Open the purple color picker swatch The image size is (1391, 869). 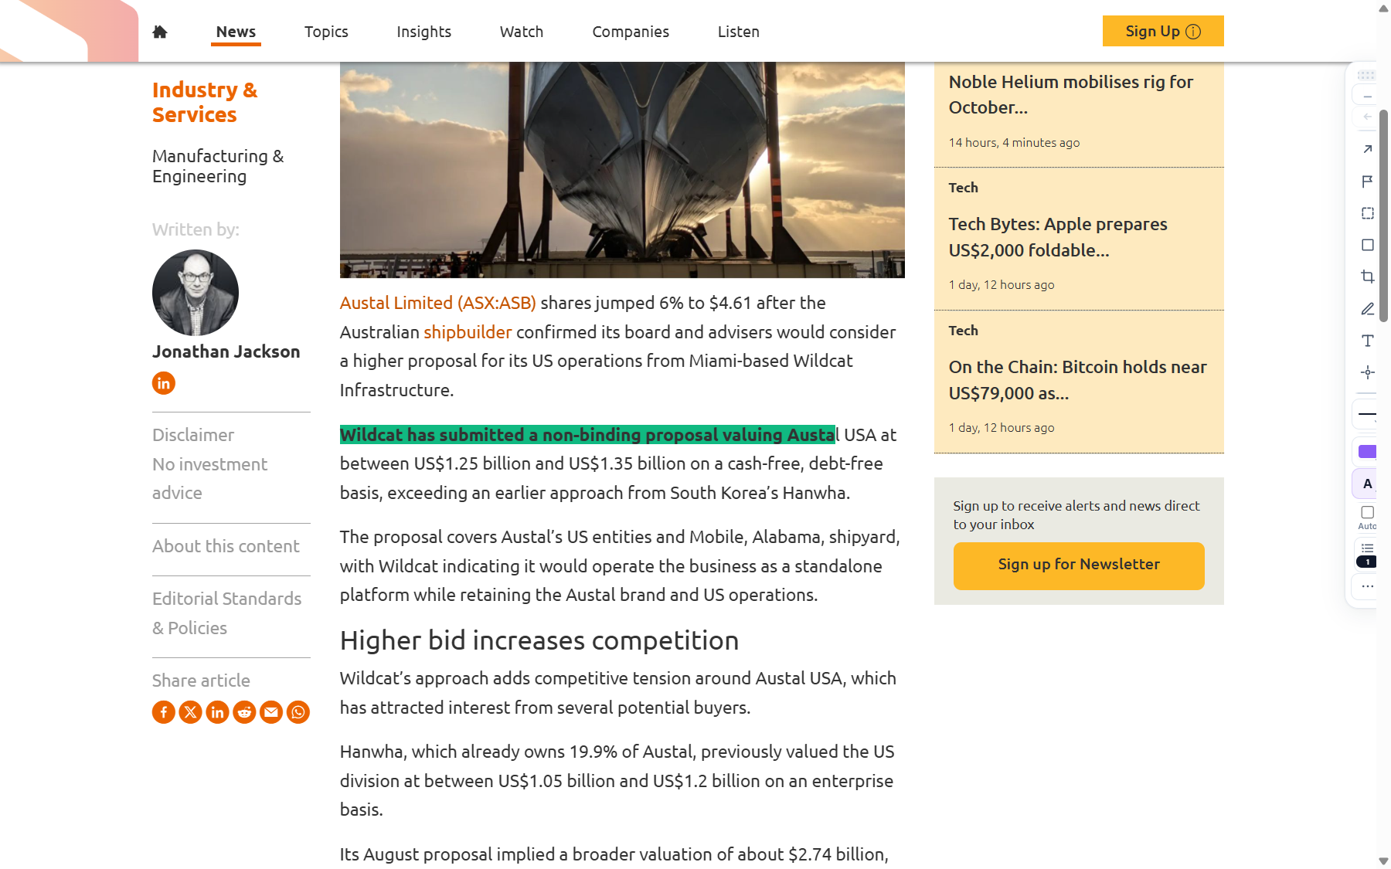1366,452
